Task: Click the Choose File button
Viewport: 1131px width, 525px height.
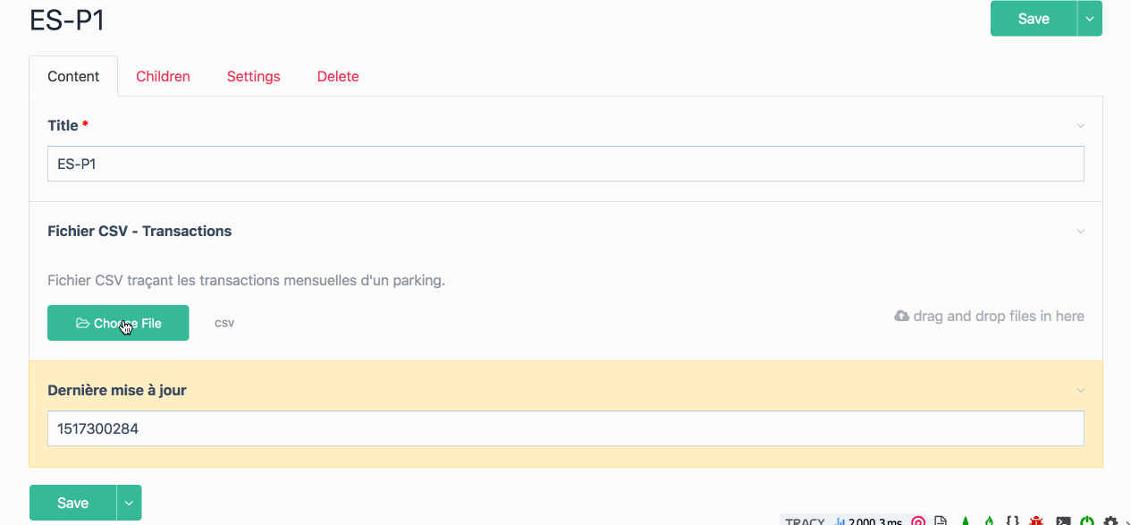Action: [x=118, y=323]
